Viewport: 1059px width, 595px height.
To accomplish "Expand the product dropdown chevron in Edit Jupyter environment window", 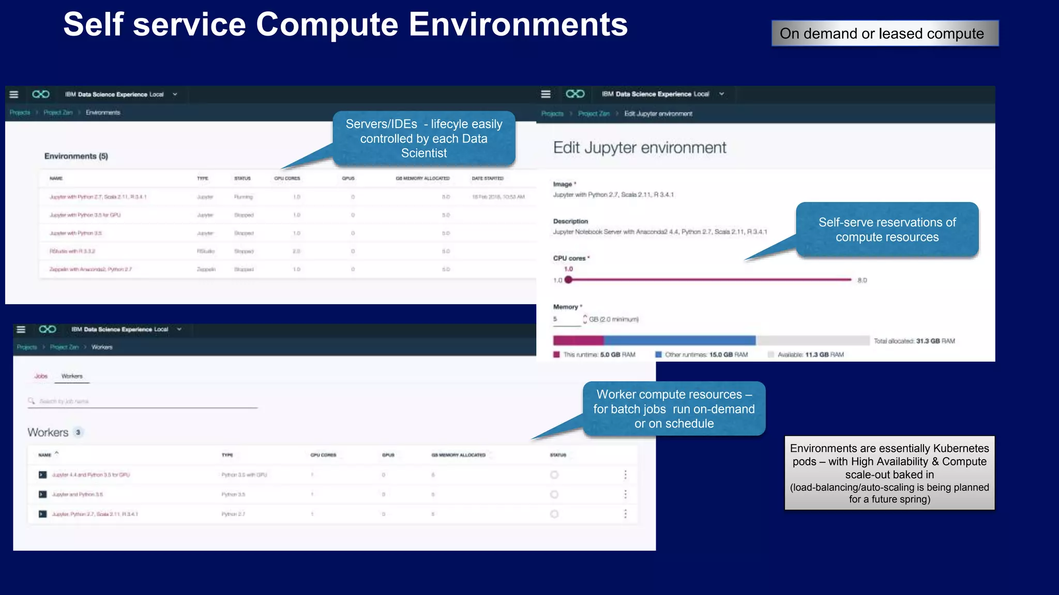I will point(721,94).
